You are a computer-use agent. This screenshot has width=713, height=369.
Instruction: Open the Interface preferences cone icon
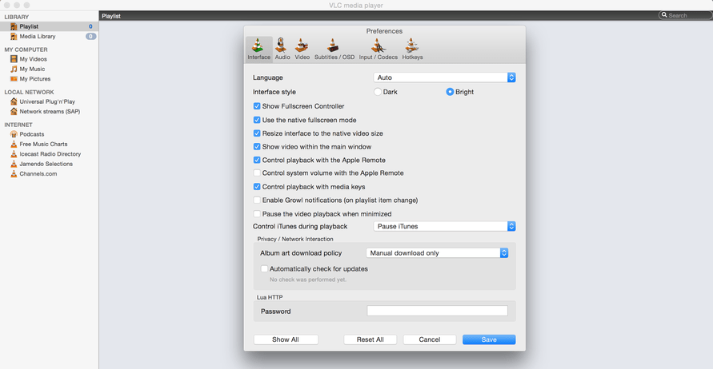click(258, 46)
